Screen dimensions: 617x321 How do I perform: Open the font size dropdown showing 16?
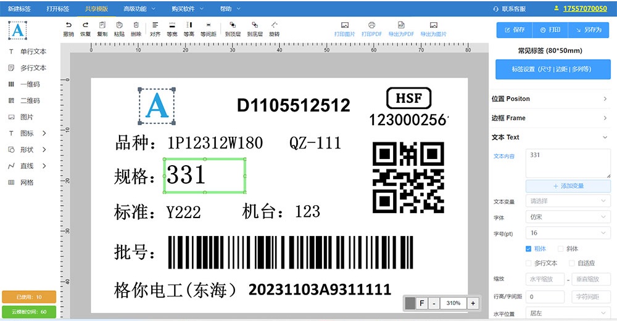coord(568,233)
